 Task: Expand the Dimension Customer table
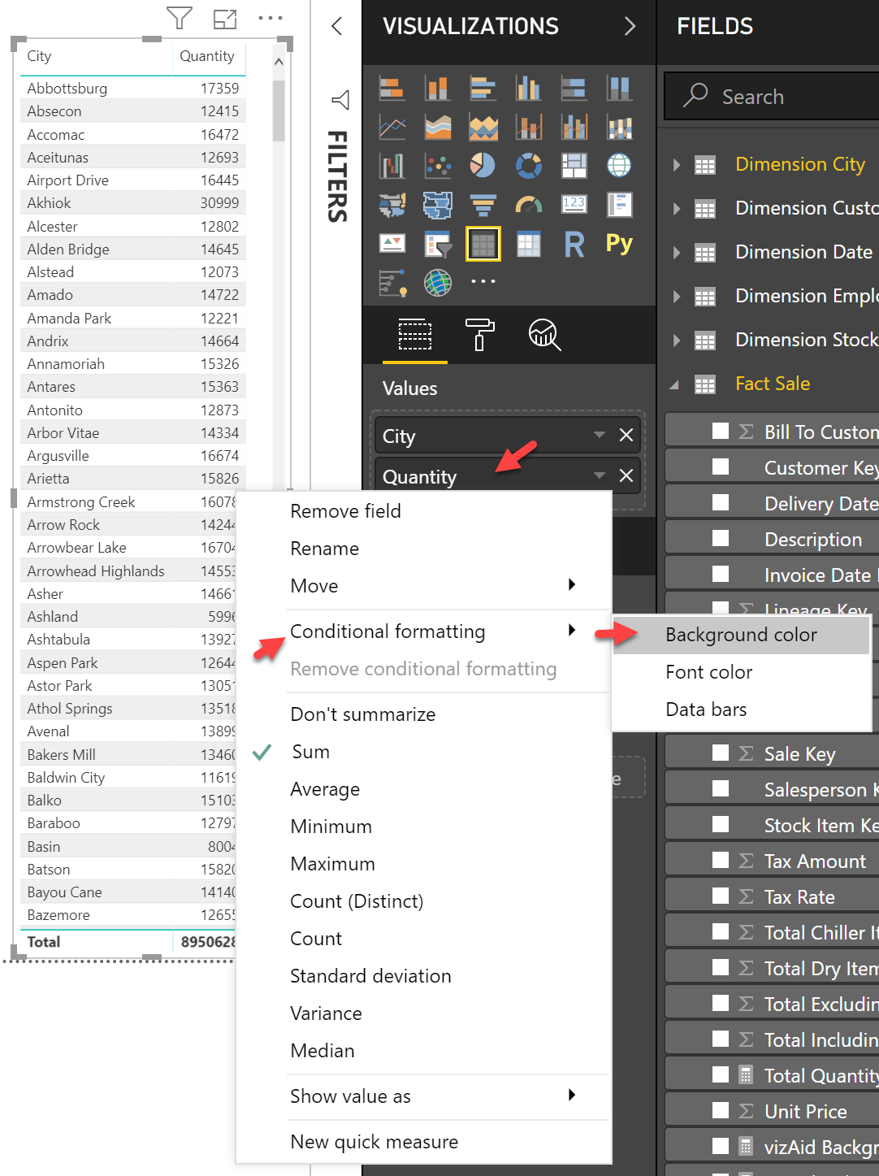677,209
